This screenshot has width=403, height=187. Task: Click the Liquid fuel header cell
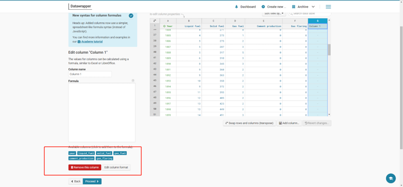[x=189, y=26]
